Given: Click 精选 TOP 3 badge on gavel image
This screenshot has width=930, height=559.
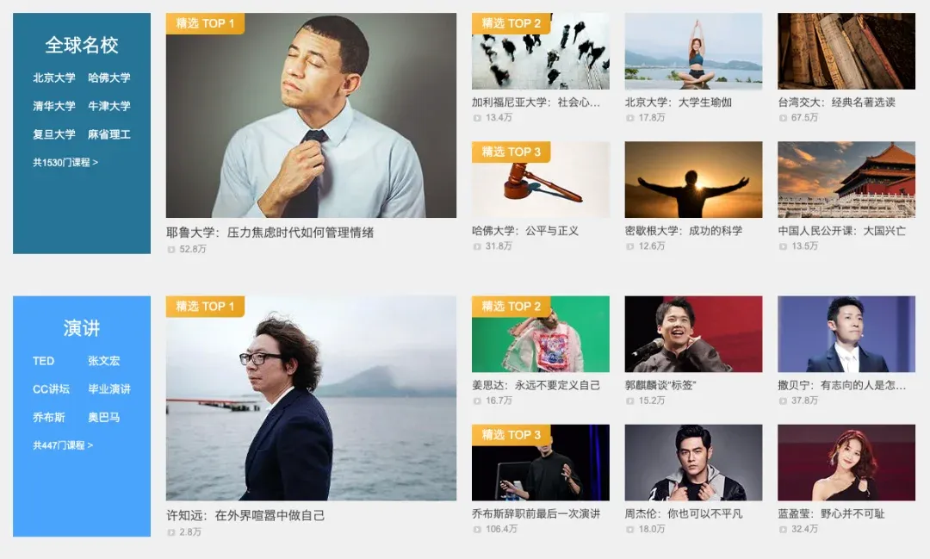Looking at the screenshot, I should click(x=512, y=152).
